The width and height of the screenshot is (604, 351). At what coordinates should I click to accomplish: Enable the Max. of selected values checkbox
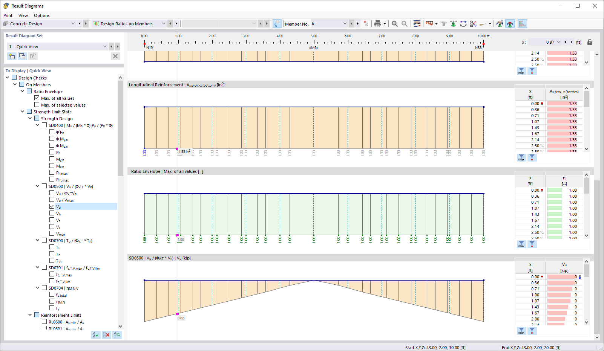click(37, 105)
